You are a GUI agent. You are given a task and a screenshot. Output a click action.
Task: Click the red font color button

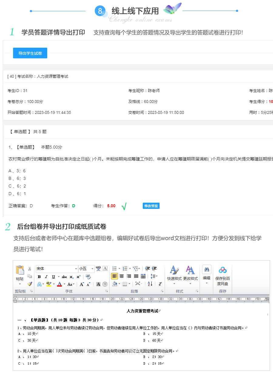(59, 284)
